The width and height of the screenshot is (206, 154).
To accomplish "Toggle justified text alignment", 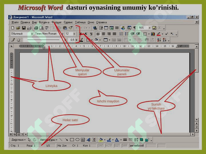I will point(114,34).
